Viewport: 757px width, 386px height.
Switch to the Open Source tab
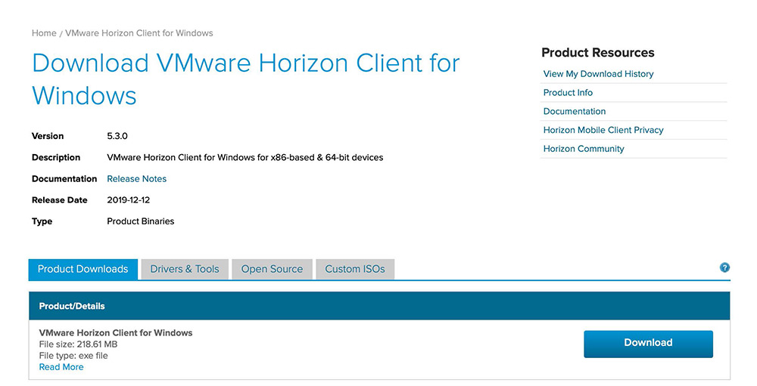[x=272, y=269]
